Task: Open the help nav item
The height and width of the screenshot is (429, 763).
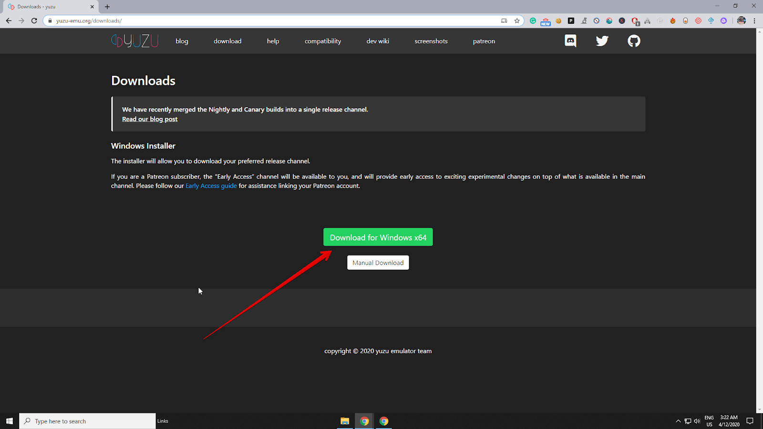Action: pos(273,41)
